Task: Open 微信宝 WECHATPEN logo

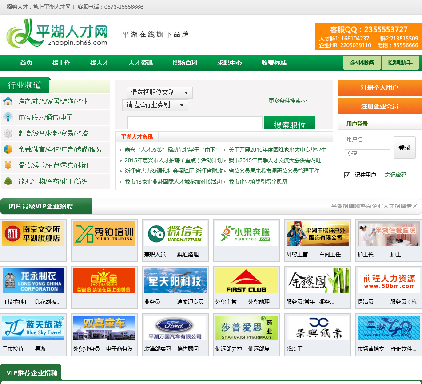Action: click(x=175, y=234)
